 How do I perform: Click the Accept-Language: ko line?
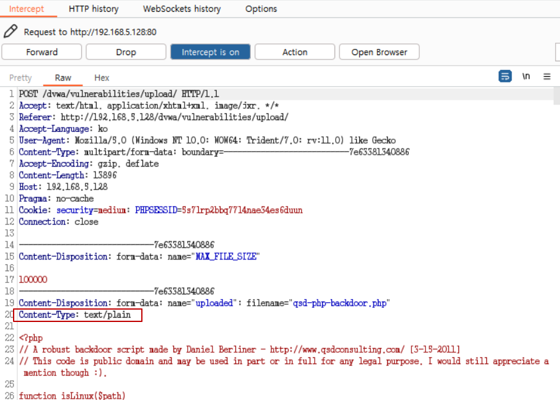pyautogui.click(x=63, y=129)
